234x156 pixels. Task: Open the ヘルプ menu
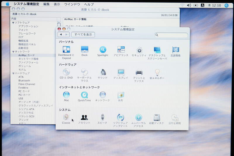point(89,4)
